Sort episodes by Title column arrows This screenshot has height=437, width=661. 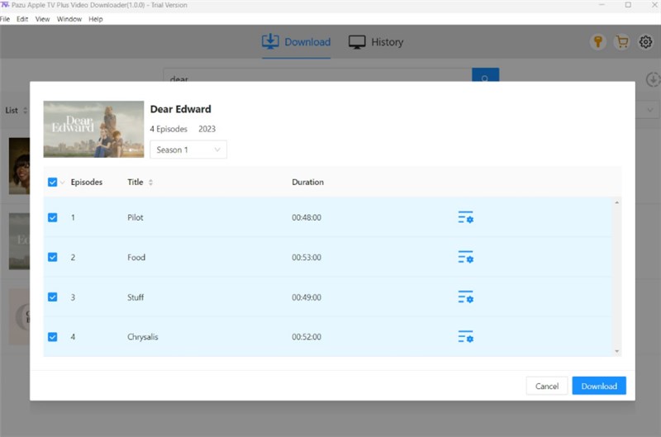150,182
